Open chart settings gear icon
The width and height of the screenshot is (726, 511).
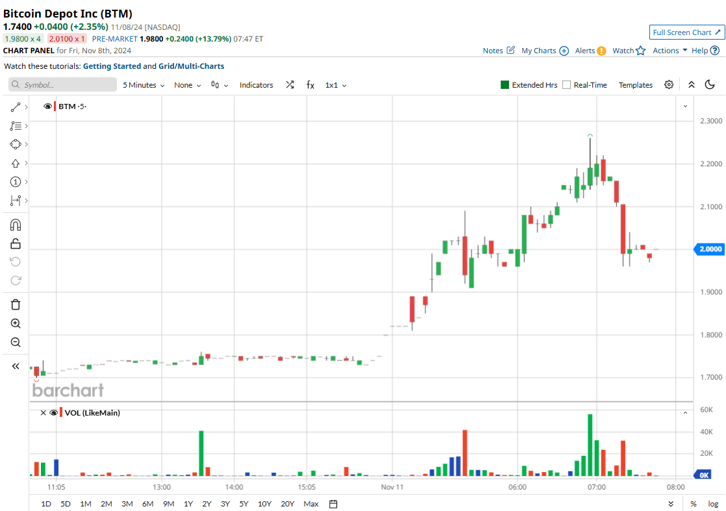pyautogui.click(x=669, y=84)
